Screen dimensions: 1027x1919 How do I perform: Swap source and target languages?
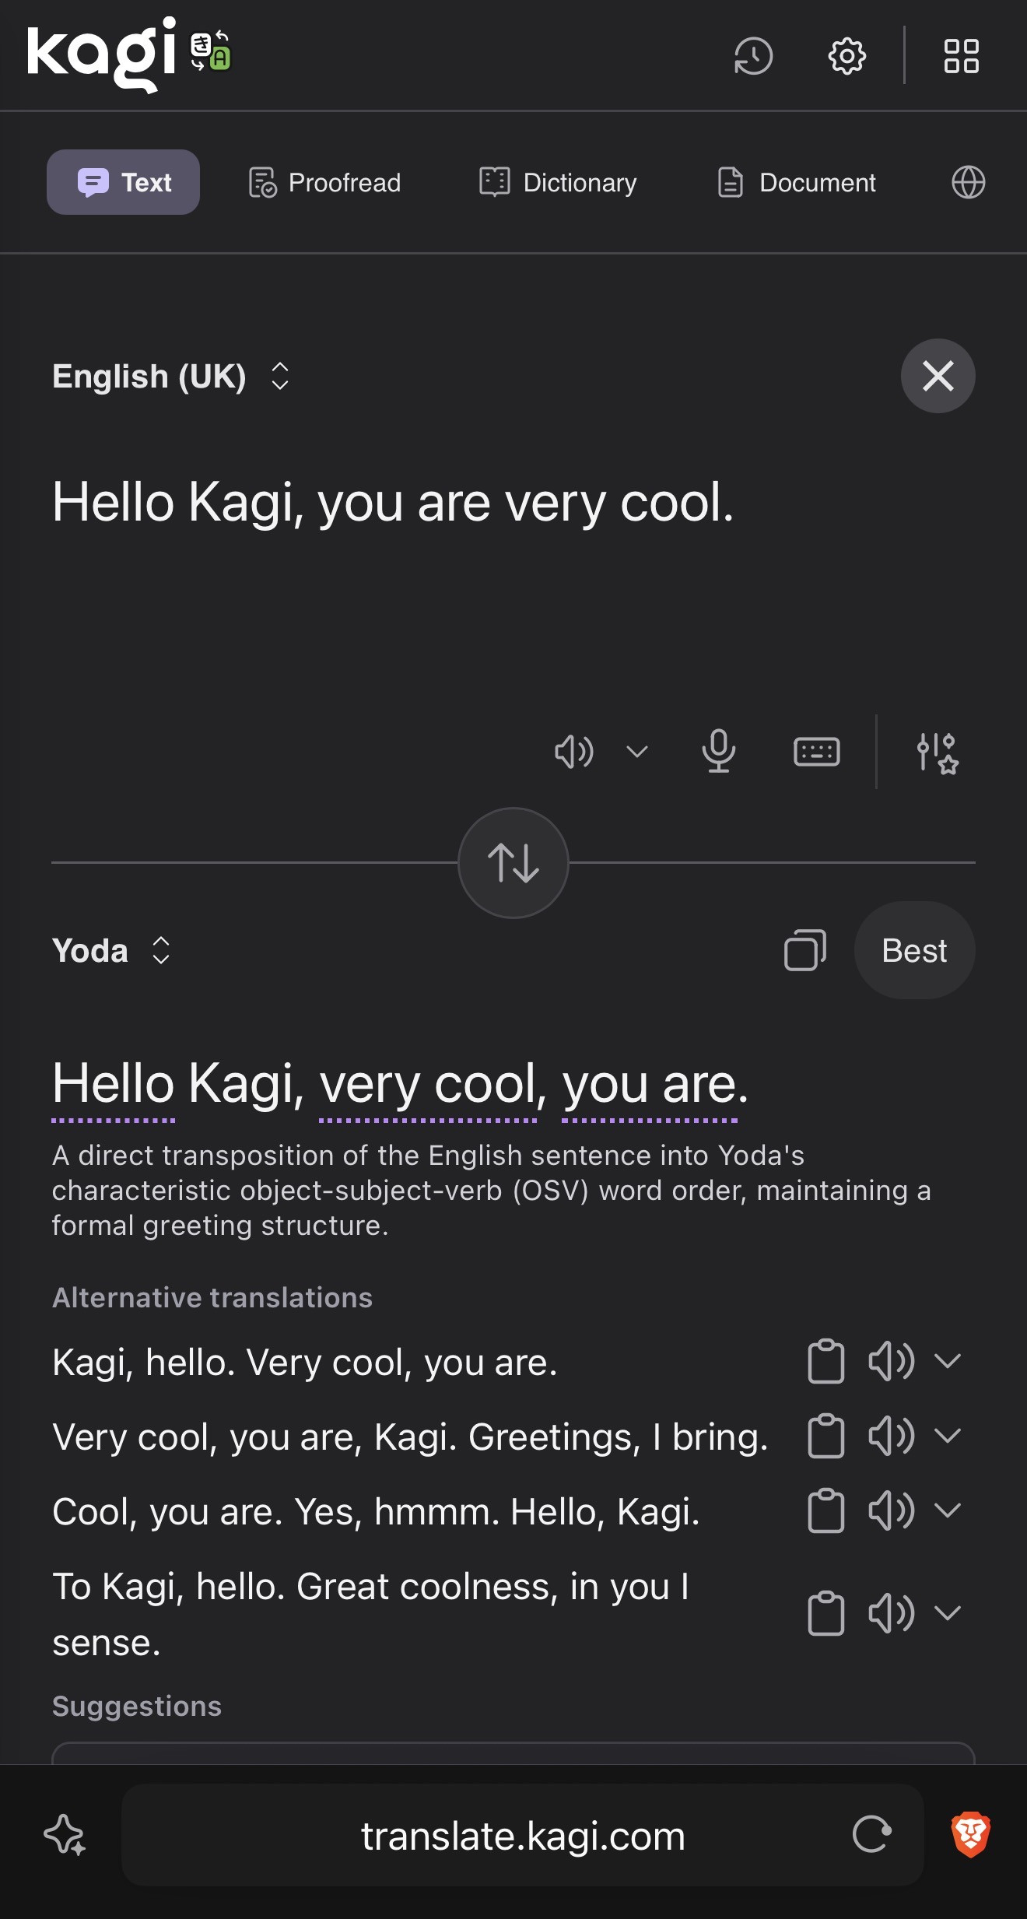513,863
